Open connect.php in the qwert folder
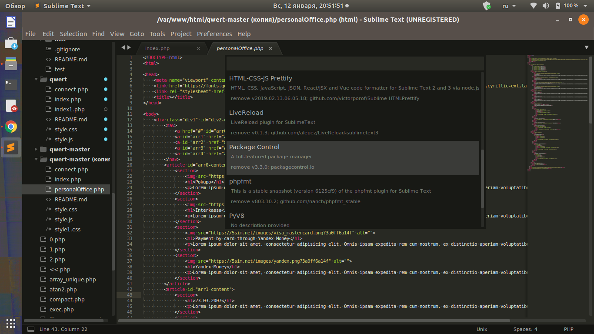Viewport: 594px width, 334px height. coord(71,90)
